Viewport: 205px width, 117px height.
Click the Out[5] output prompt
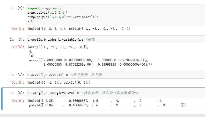(17, 83)
